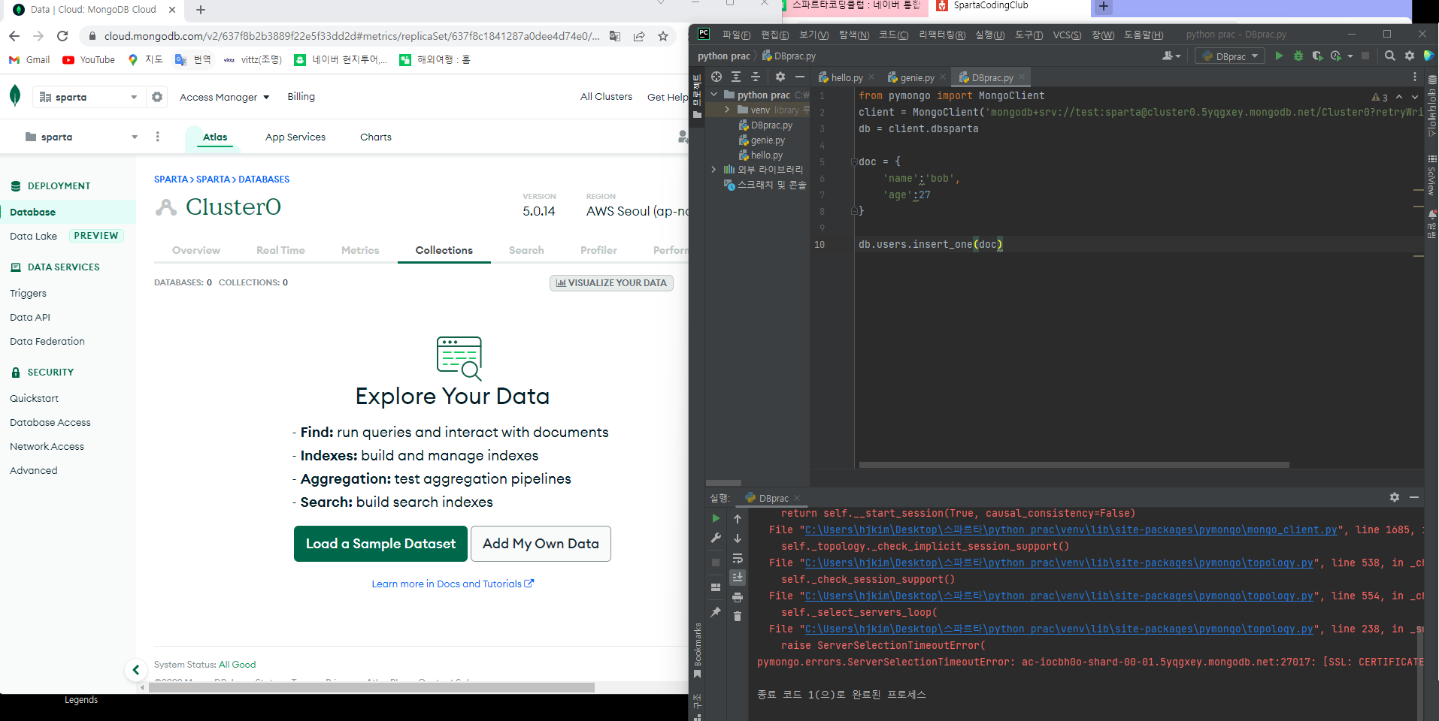Screen dimensions: 1439x721
Task: Click the profiler run icon in PyCharm toolbar
Action: [1336, 56]
